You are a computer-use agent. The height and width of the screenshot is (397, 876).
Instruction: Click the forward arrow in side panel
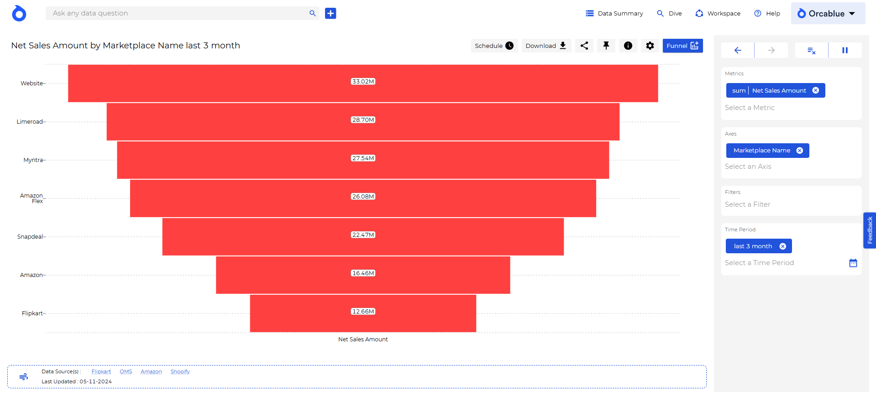pos(771,50)
